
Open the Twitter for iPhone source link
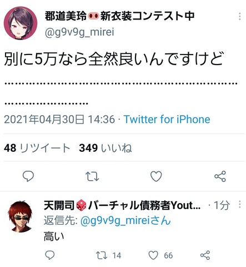(167, 119)
